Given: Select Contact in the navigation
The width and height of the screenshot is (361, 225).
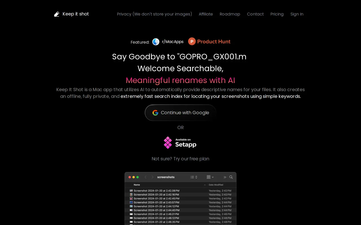Looking at the screenshot, I should tap(255, 14).
